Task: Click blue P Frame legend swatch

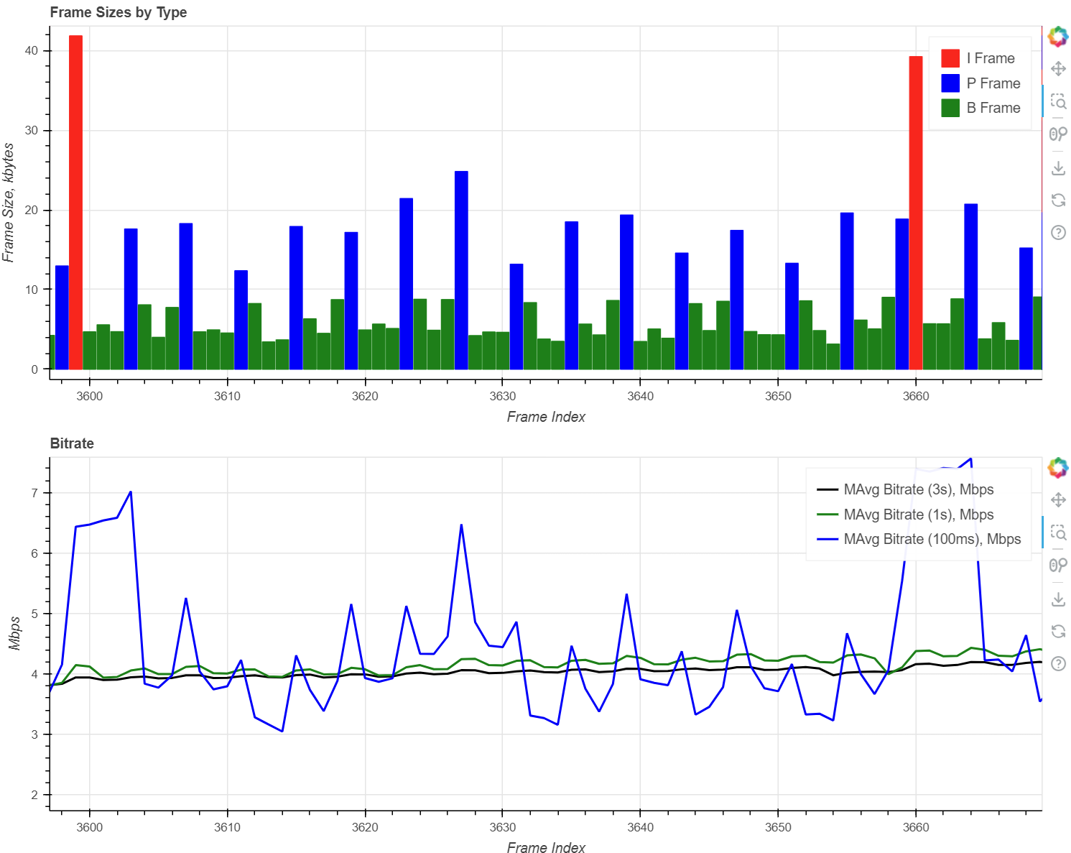Action: 950,83
